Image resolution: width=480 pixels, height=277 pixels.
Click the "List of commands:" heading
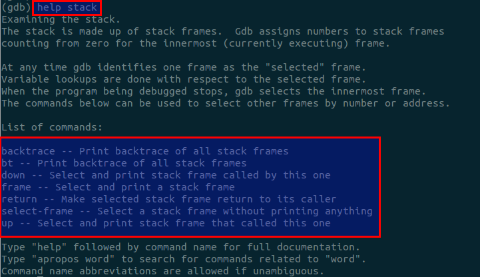click(52, 127)
